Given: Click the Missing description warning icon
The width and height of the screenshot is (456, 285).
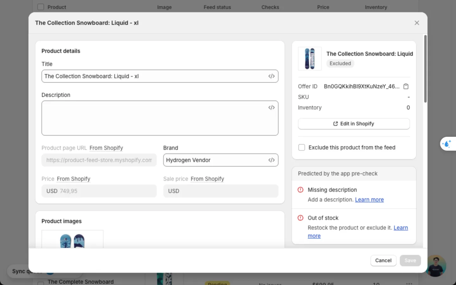Looking at the screenshot, I should (301, 190).
